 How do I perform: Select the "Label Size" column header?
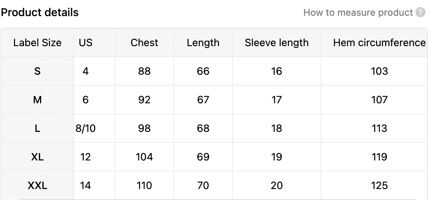37,42
